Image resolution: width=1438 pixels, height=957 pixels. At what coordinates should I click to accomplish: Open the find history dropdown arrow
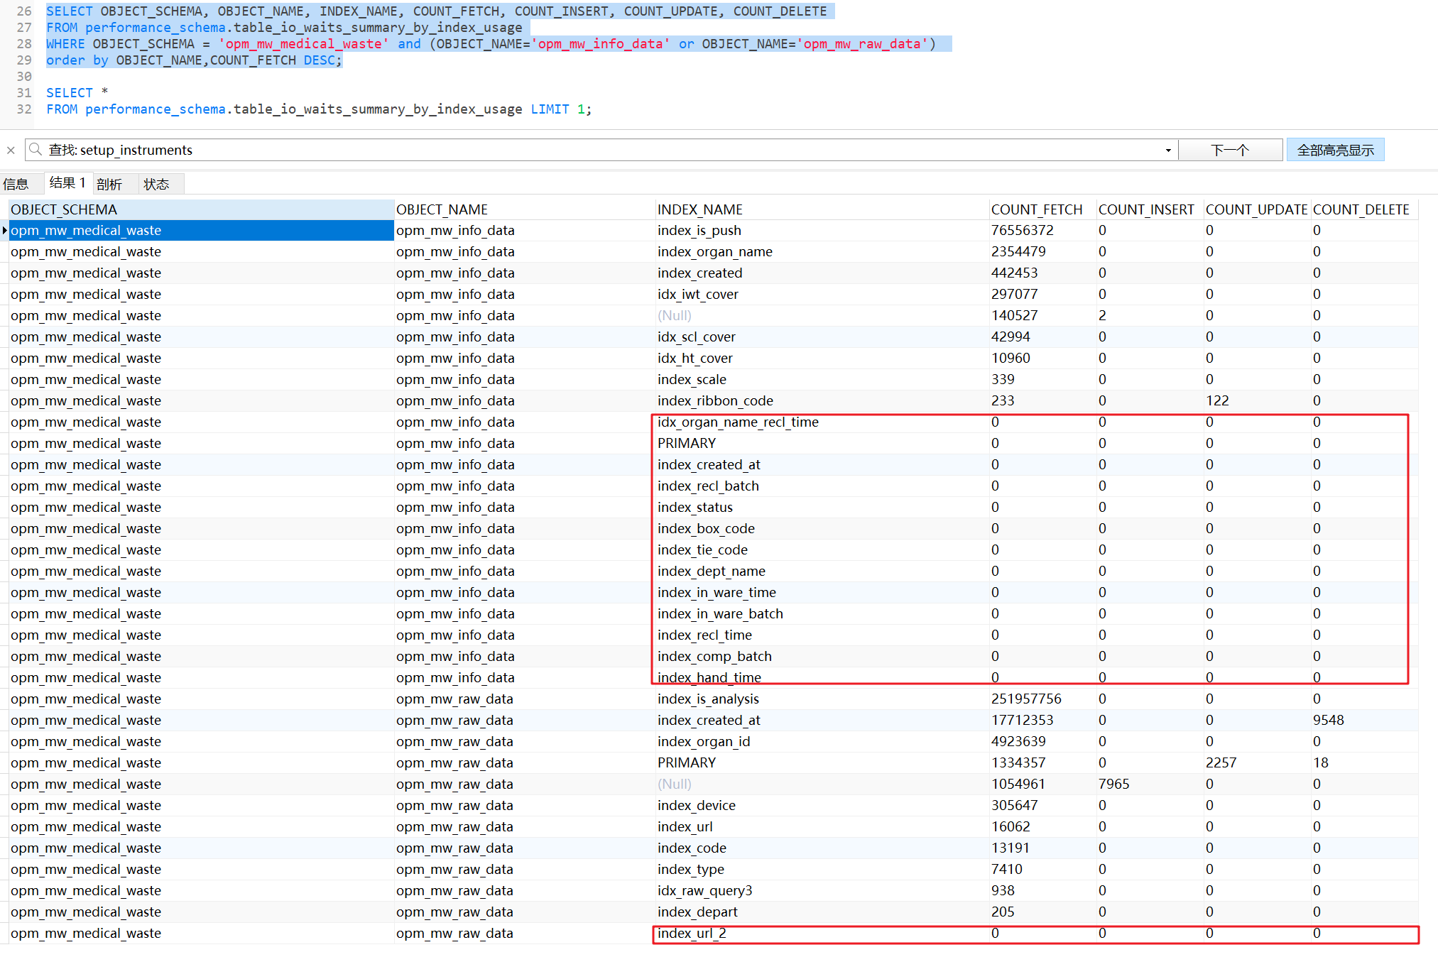tap(1168, 151)
